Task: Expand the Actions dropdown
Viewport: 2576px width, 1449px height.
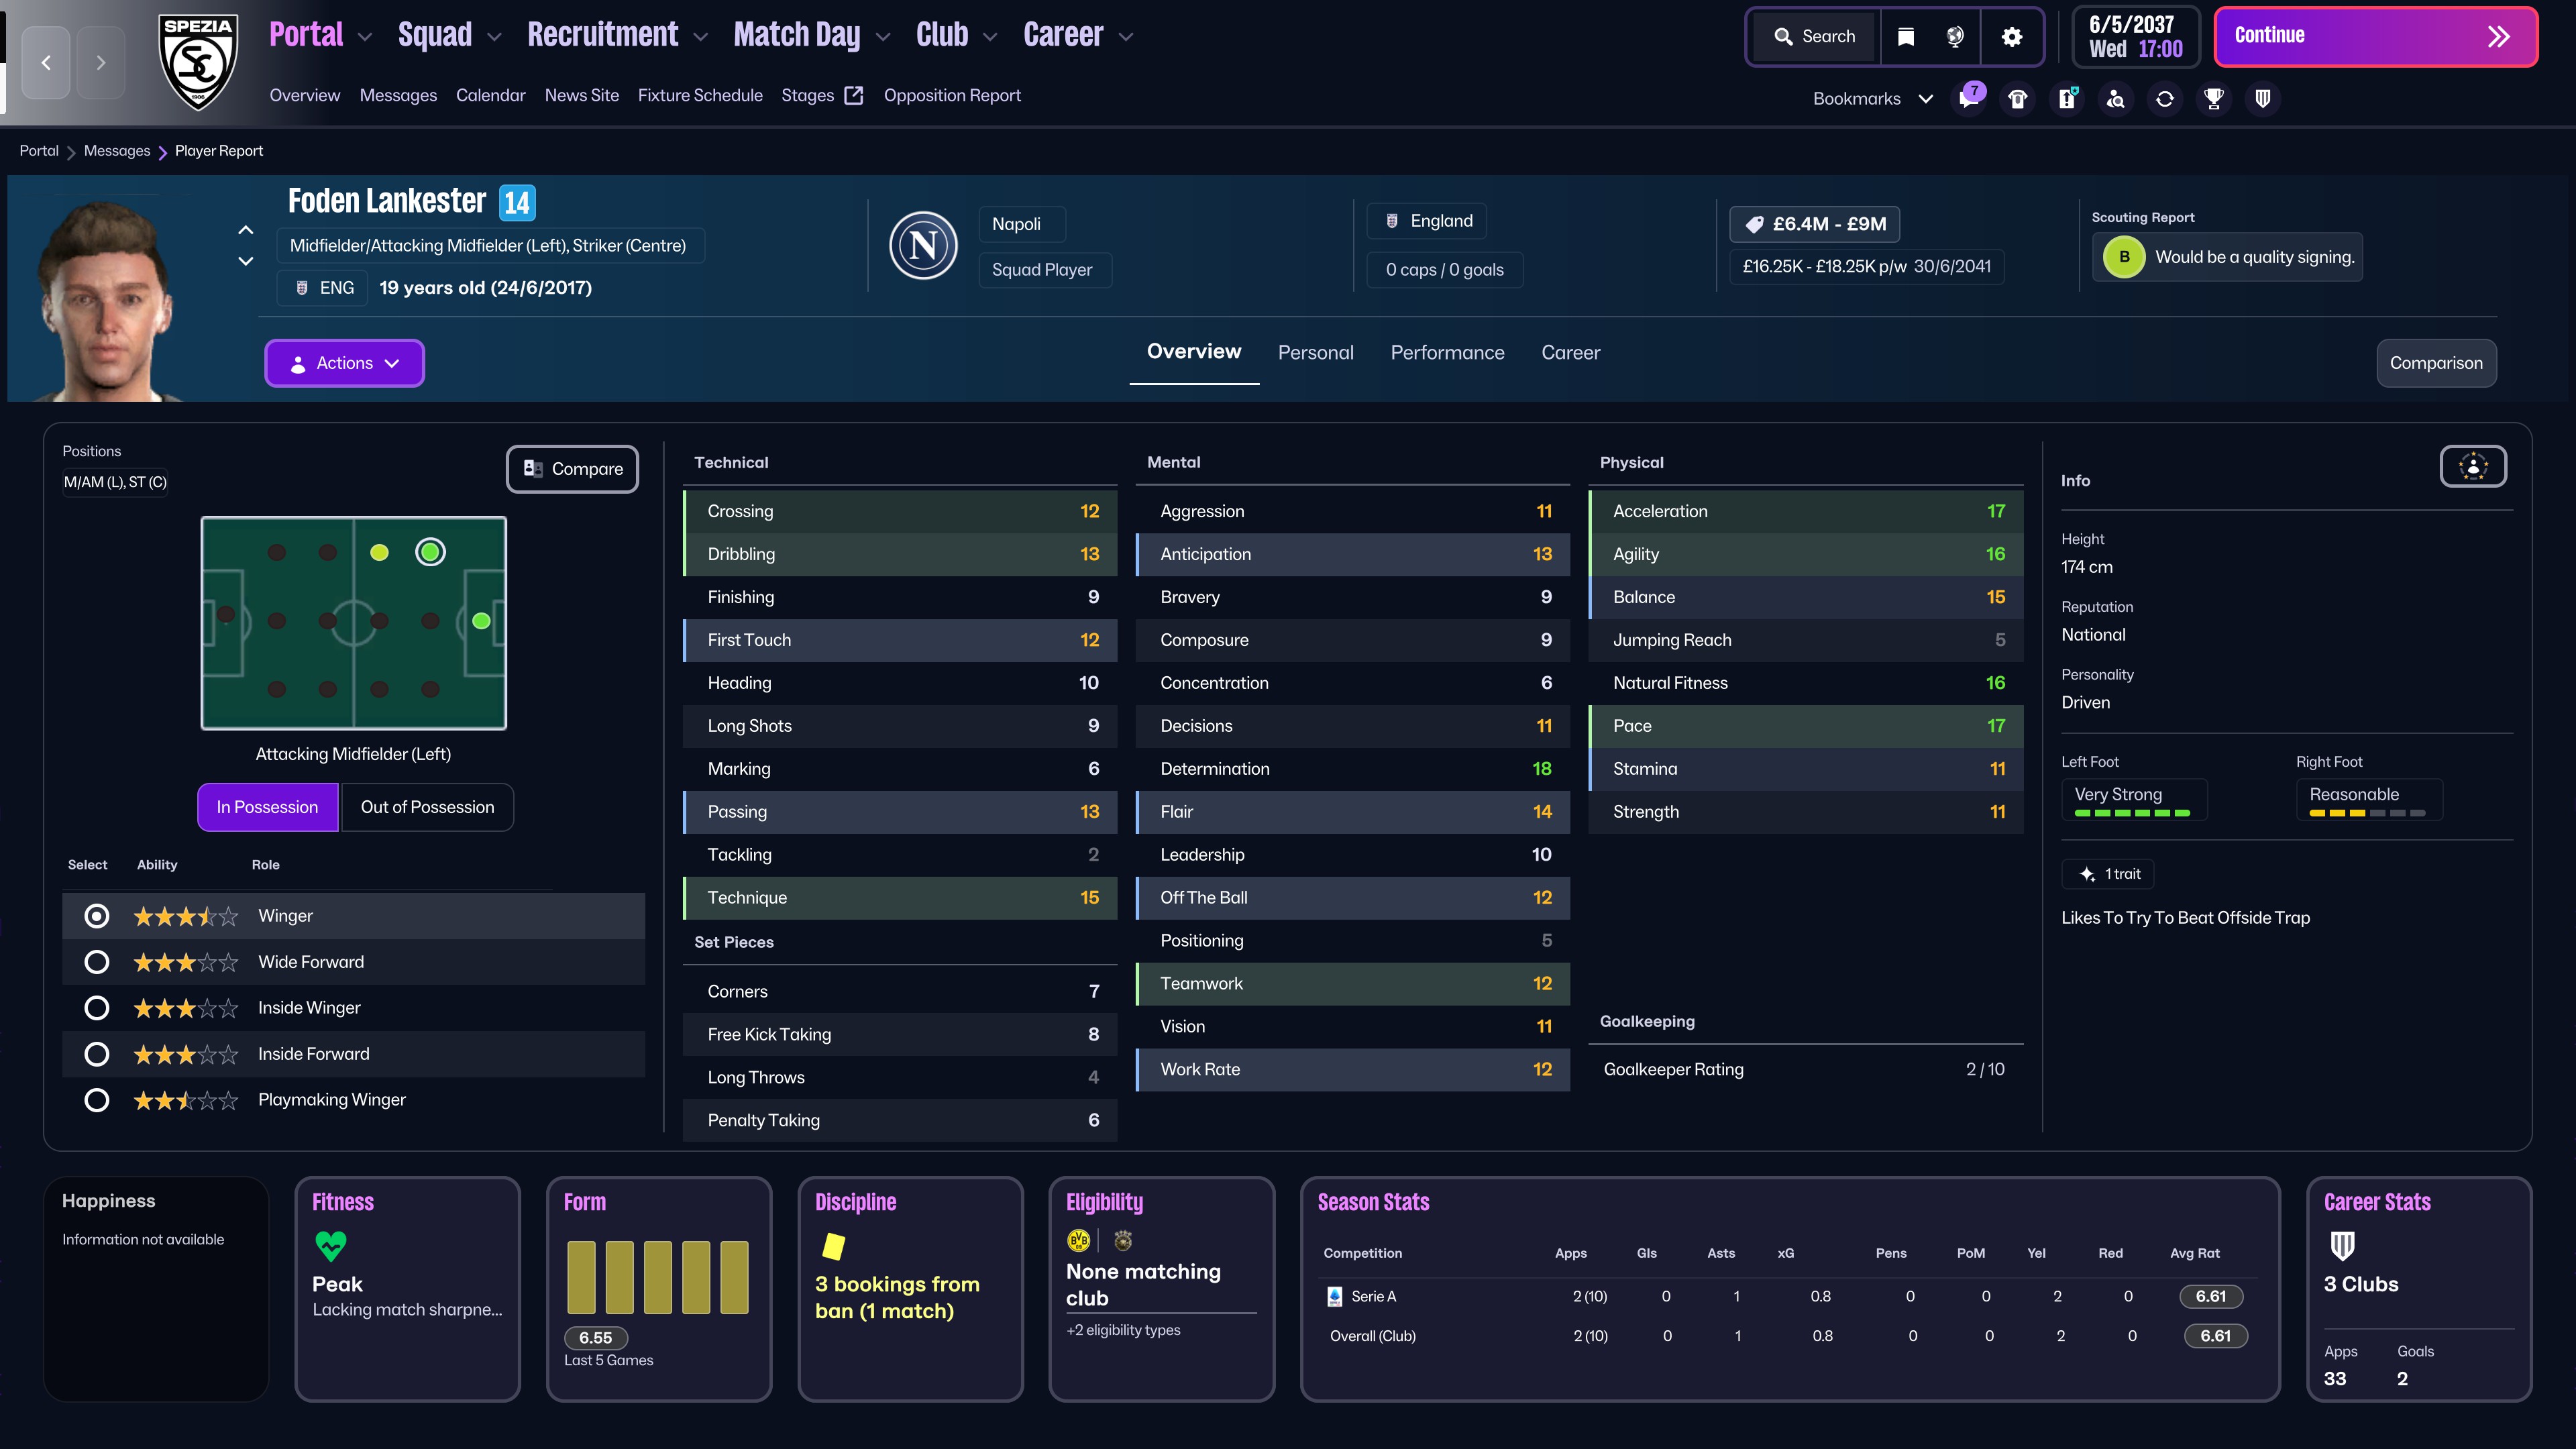Action: [344, 363]
